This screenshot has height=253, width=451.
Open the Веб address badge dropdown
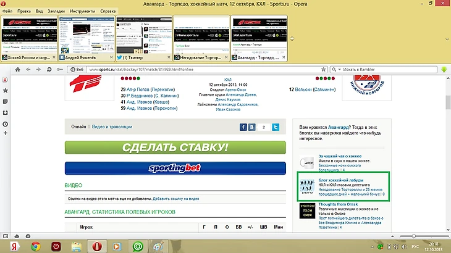[77, 70]
